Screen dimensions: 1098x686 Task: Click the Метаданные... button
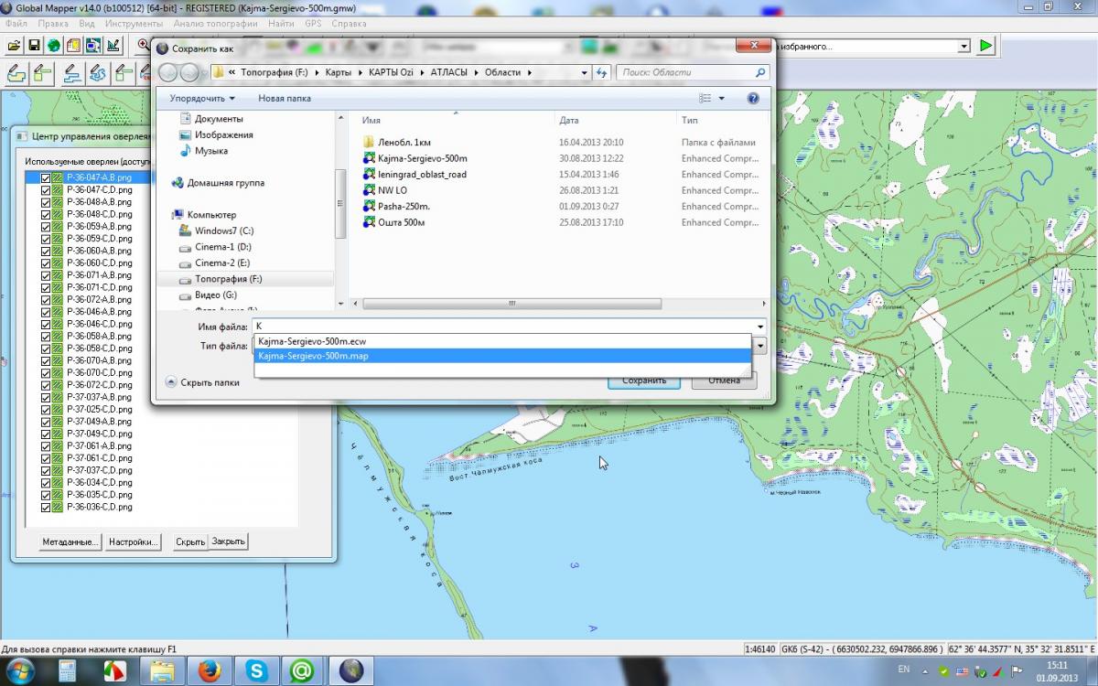[70, 541]
